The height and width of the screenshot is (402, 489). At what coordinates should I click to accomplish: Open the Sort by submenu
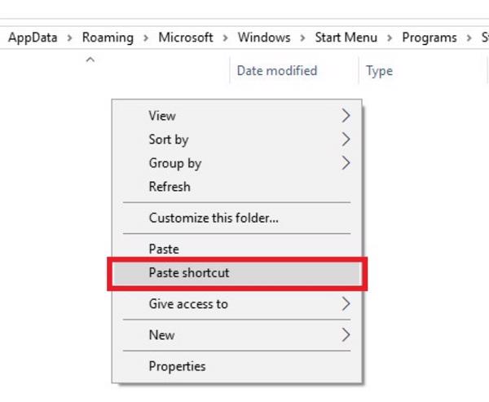pyautogui.click(x=169, y=139)
